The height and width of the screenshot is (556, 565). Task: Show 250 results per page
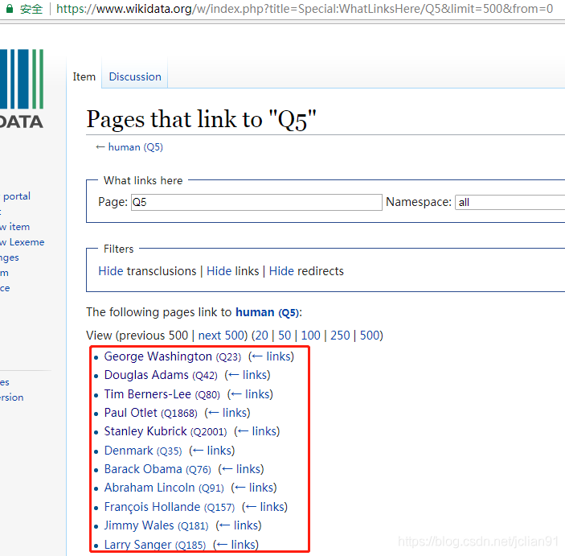[x=340, y=336]
